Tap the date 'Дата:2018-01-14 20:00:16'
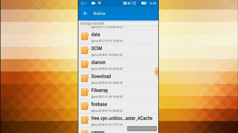238x133 pixels. click(x=107, y=111)
